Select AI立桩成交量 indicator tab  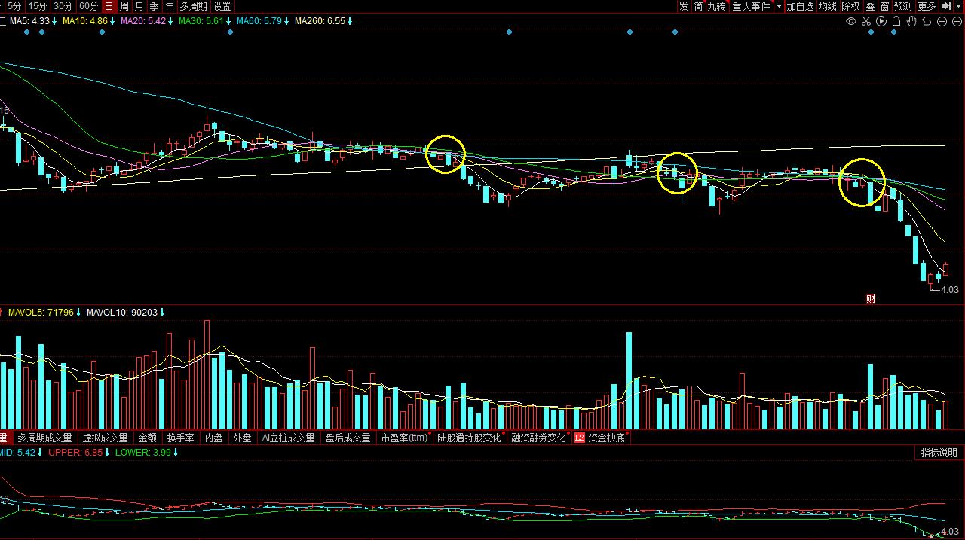pos(288,438)
